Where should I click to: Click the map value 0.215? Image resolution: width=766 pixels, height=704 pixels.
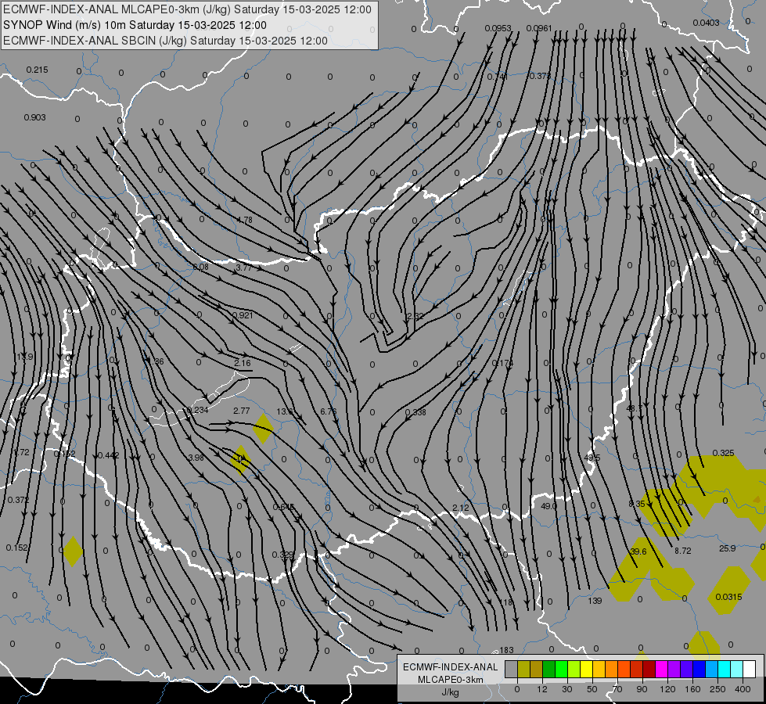(x=37, y=70)
